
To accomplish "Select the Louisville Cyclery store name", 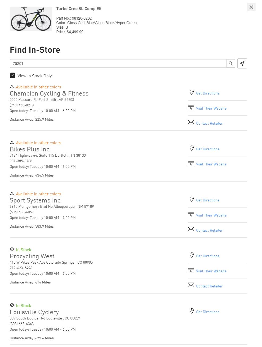I will [34, 312].
